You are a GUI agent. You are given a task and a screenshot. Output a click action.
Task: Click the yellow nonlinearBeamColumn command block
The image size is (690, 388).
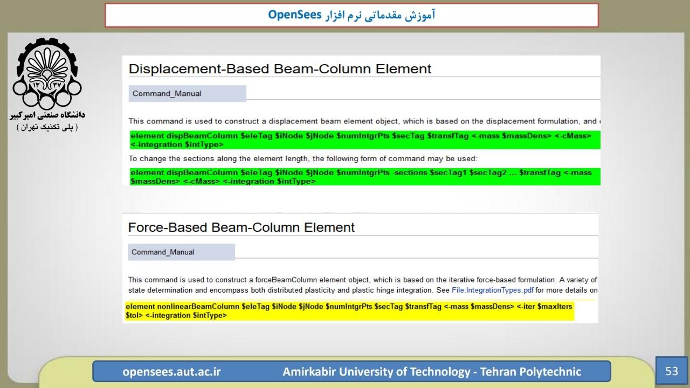point(349,311)
